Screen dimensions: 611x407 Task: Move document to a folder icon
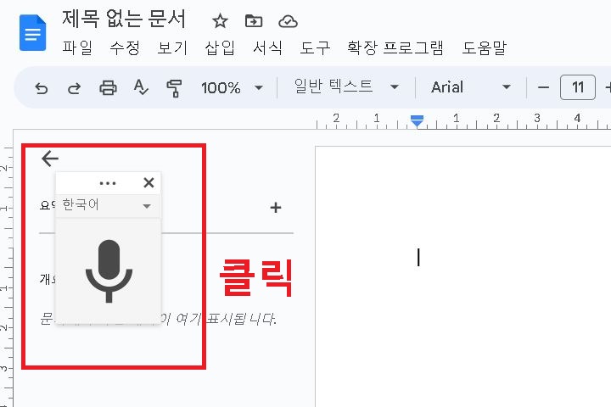[254, 21]
